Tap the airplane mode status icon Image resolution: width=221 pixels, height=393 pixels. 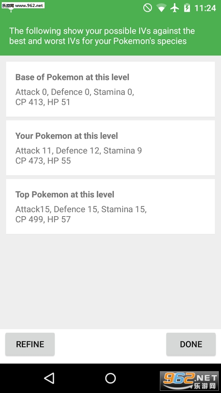click(x=175, y=8)
